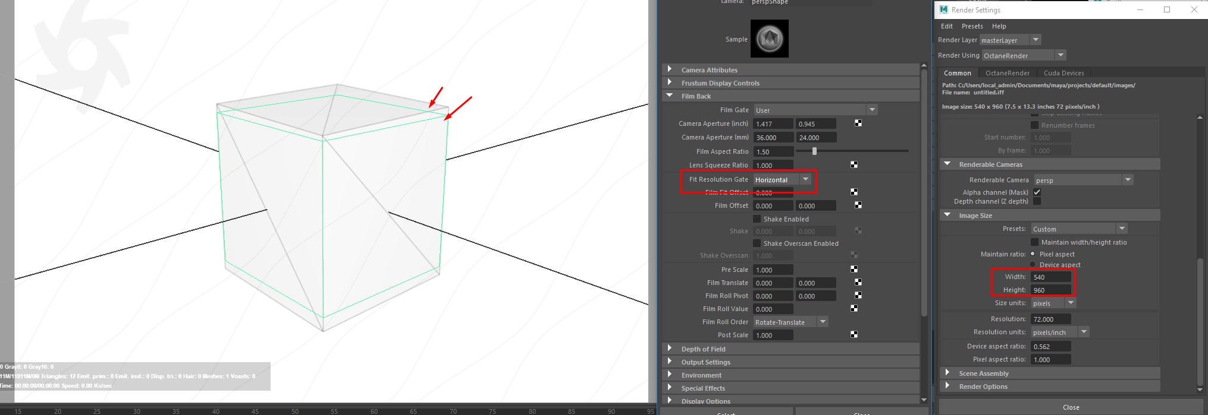Open Help menu in Render Settings
The height and width of the screenshot is (415, 1208).
[999, 26]
